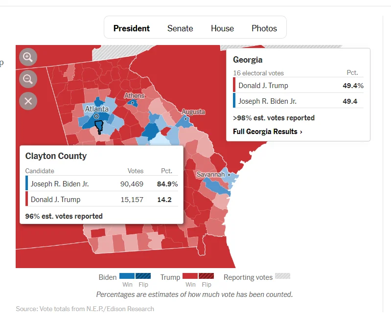This screenshot has height=317, width=391.
Task: Click the Savannah city marker
Action: pos(229,175)
